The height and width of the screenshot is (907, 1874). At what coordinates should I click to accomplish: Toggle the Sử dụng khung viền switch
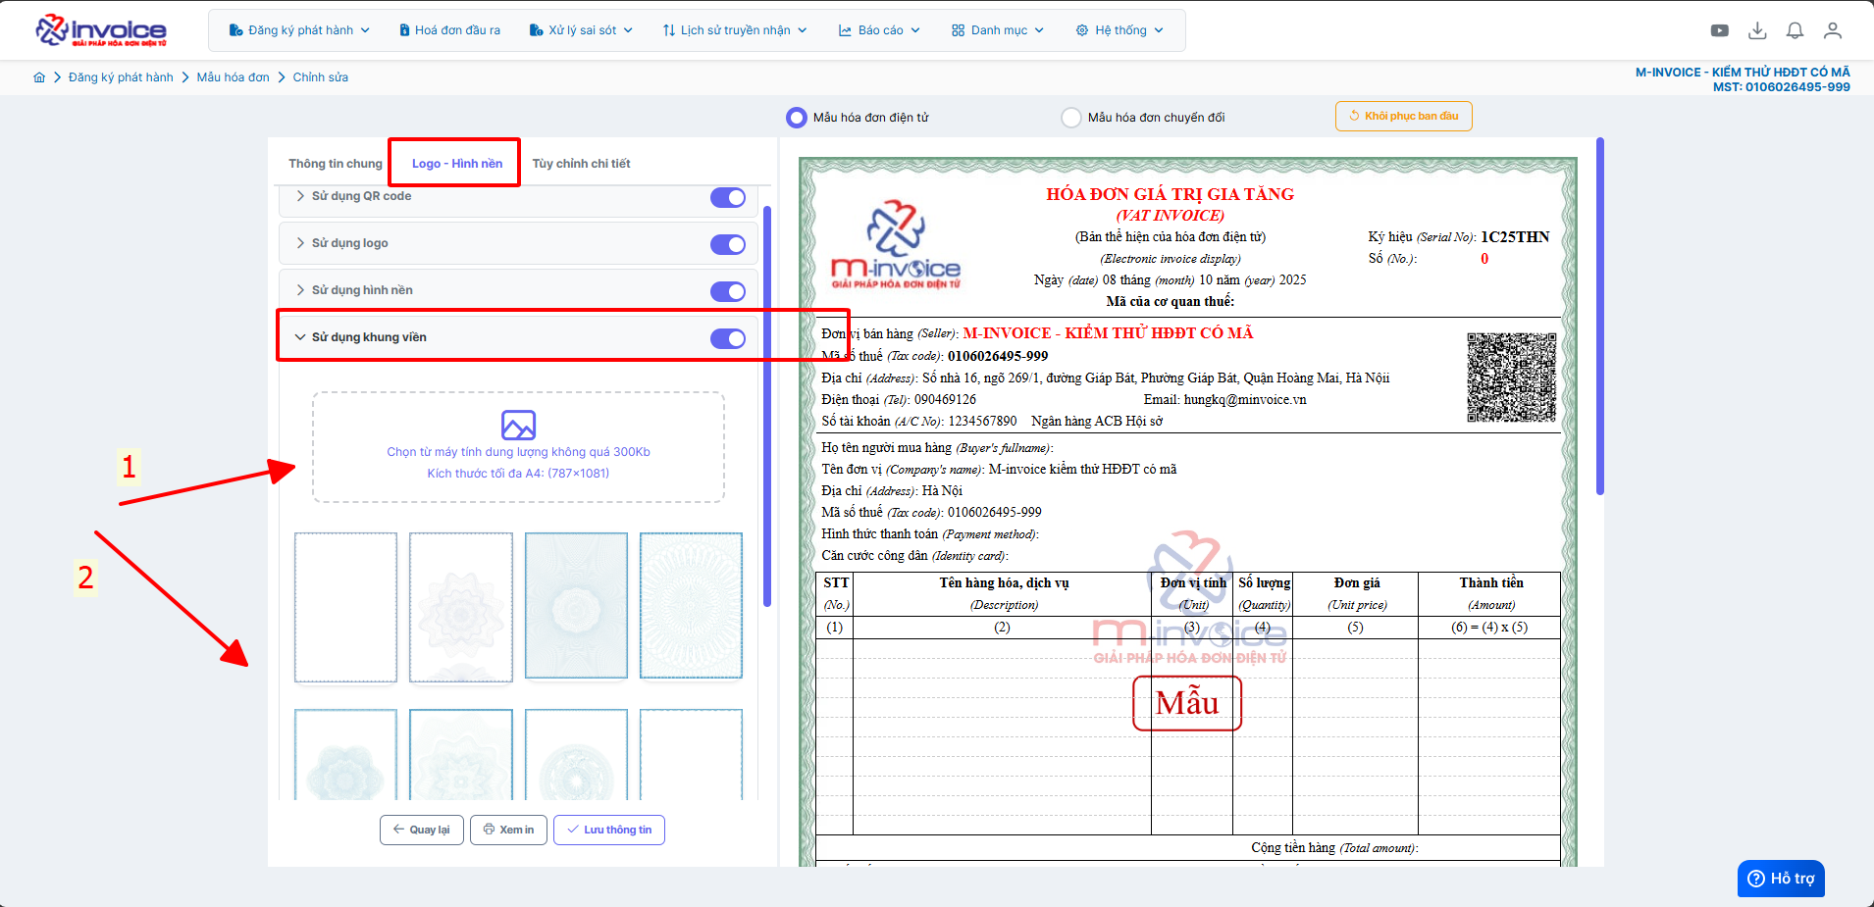727,338
